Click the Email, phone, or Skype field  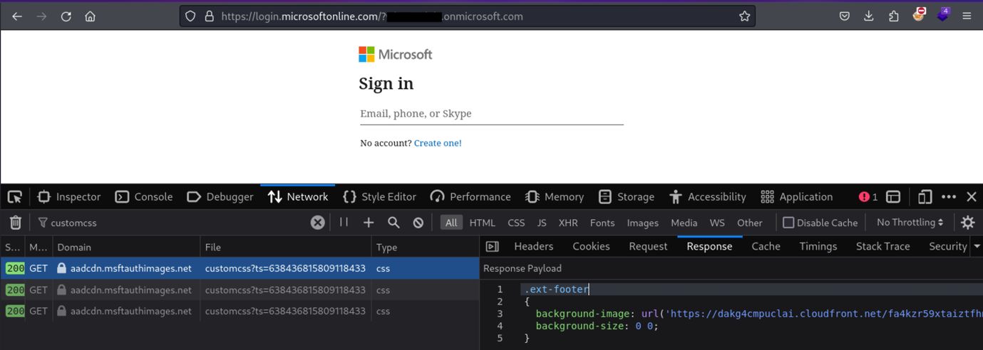click(x=491, y=114)
